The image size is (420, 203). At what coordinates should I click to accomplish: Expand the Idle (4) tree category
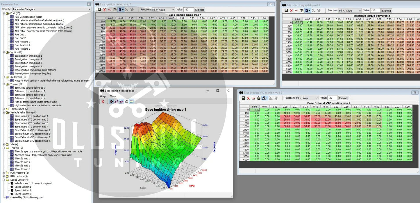point(4,144)
